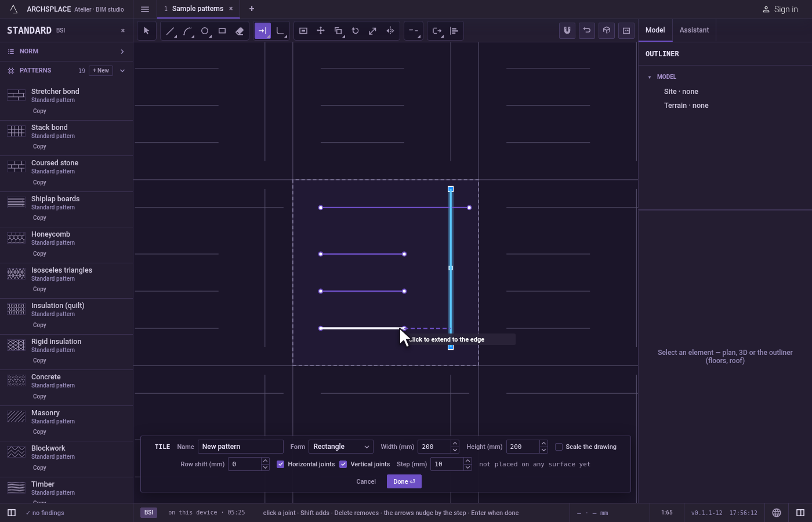812x522 pixels.
Task: Select the arrow pointer tool
Action: point(146,31)
